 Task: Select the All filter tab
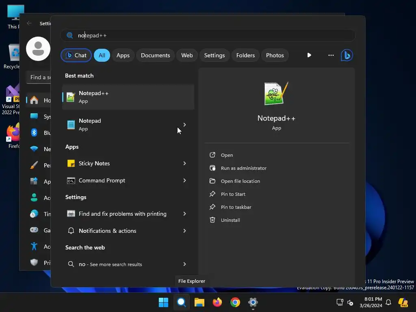tap(102, 55)
